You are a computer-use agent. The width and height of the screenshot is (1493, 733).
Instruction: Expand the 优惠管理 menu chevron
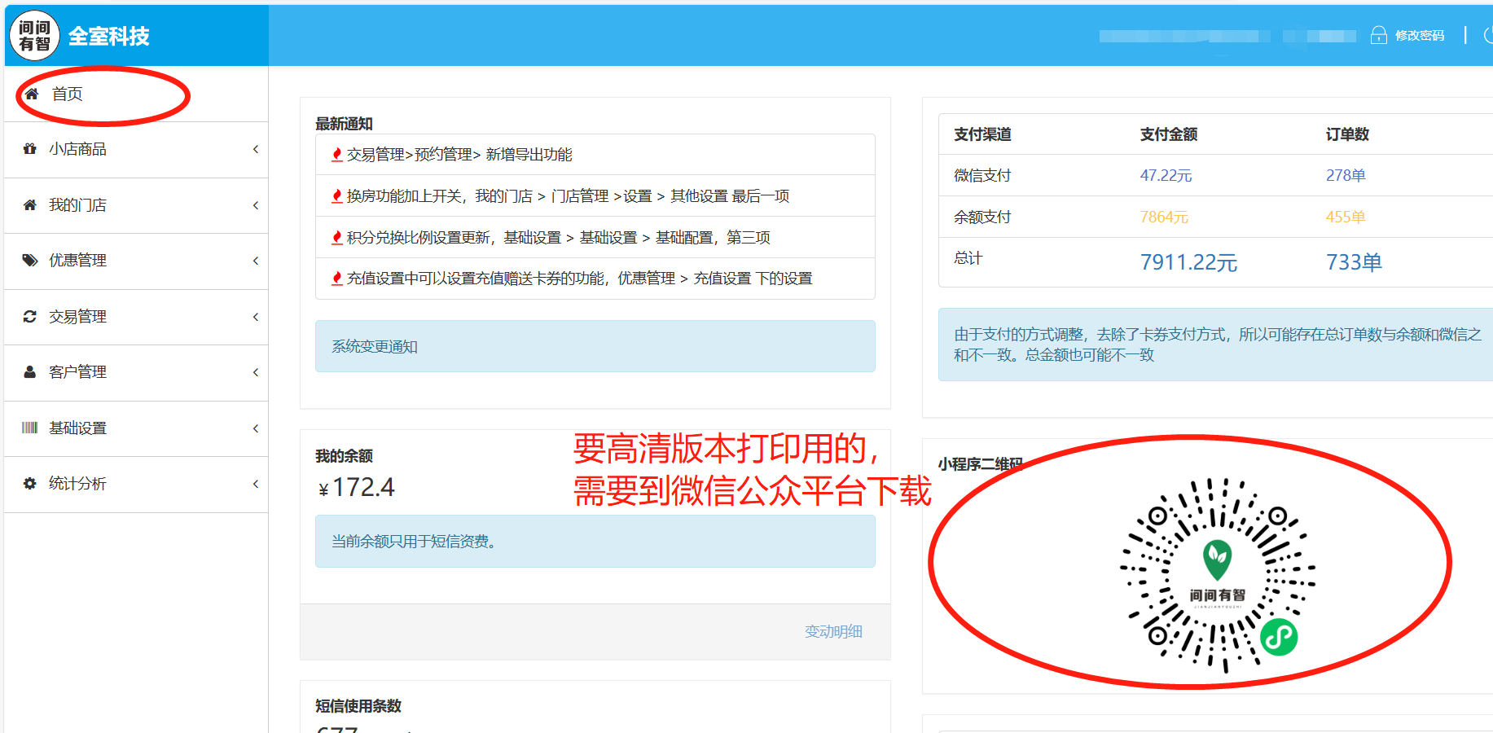[x=256, y=261]
